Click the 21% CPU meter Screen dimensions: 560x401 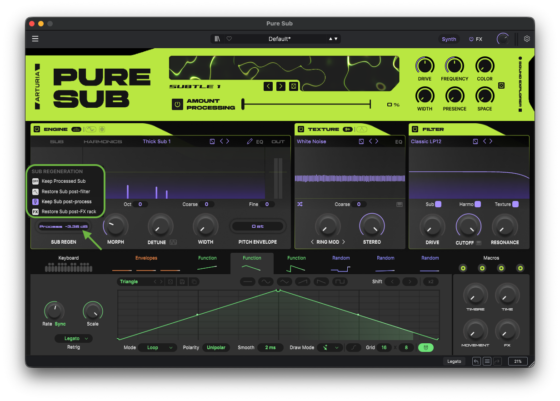coord(518,361)
